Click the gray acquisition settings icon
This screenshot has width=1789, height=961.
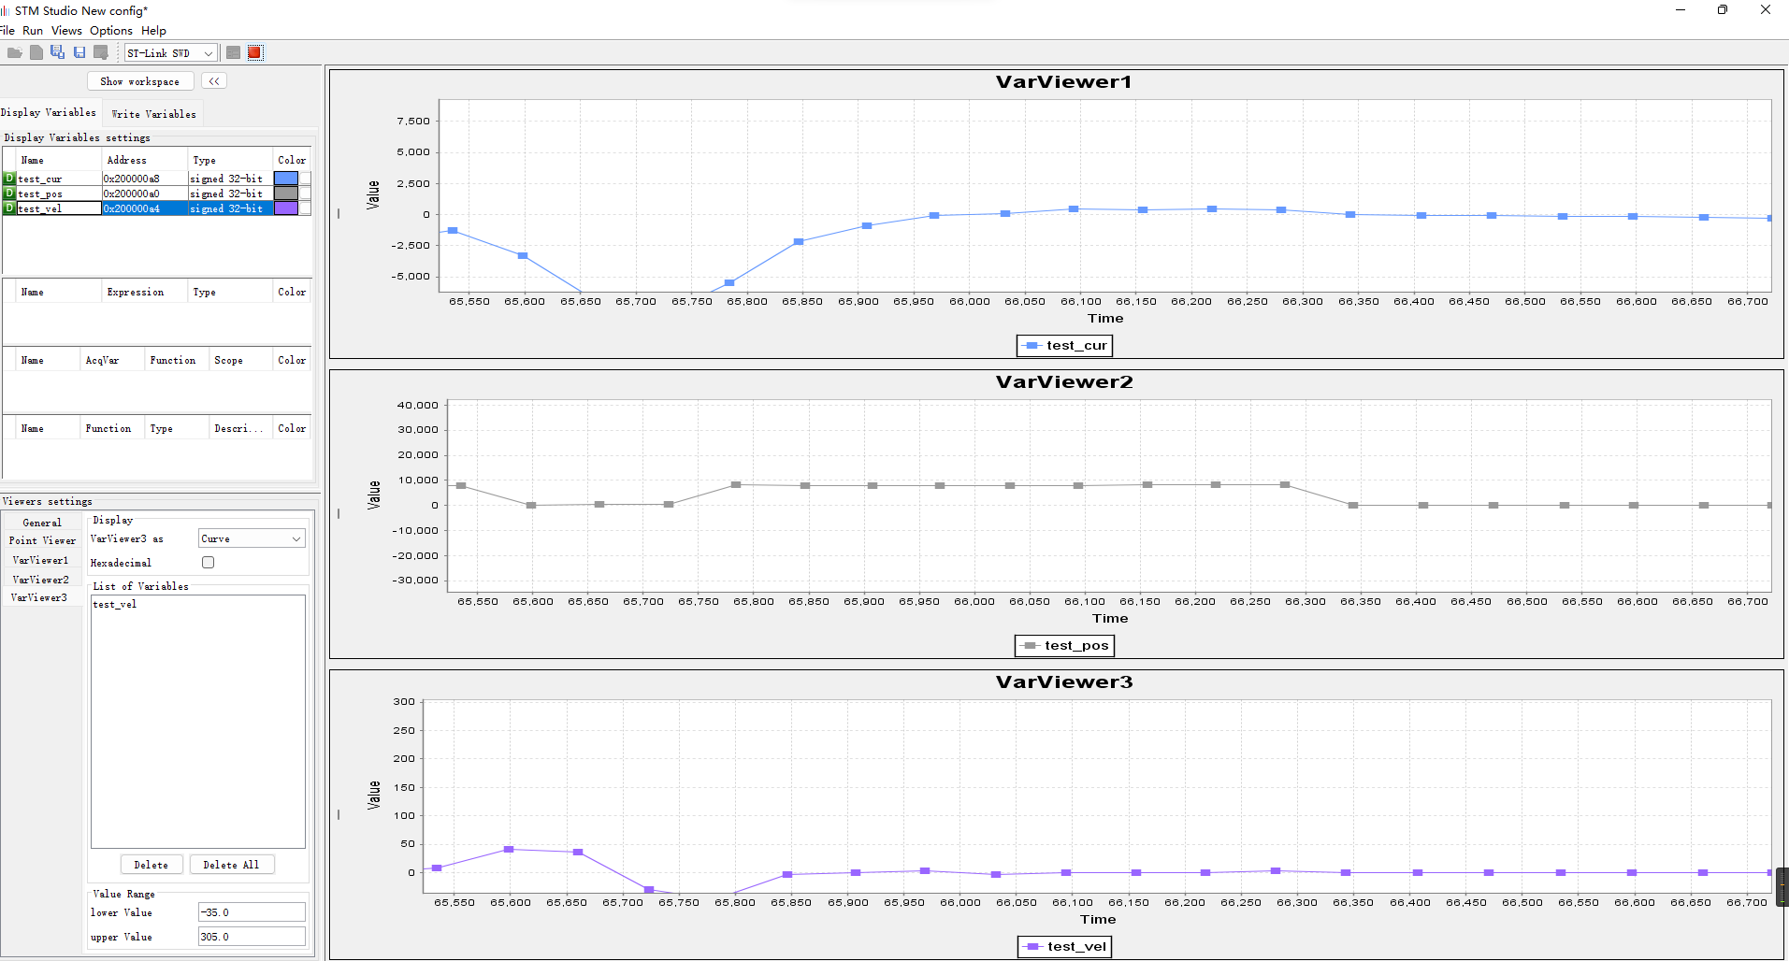(x=234, y=53)
